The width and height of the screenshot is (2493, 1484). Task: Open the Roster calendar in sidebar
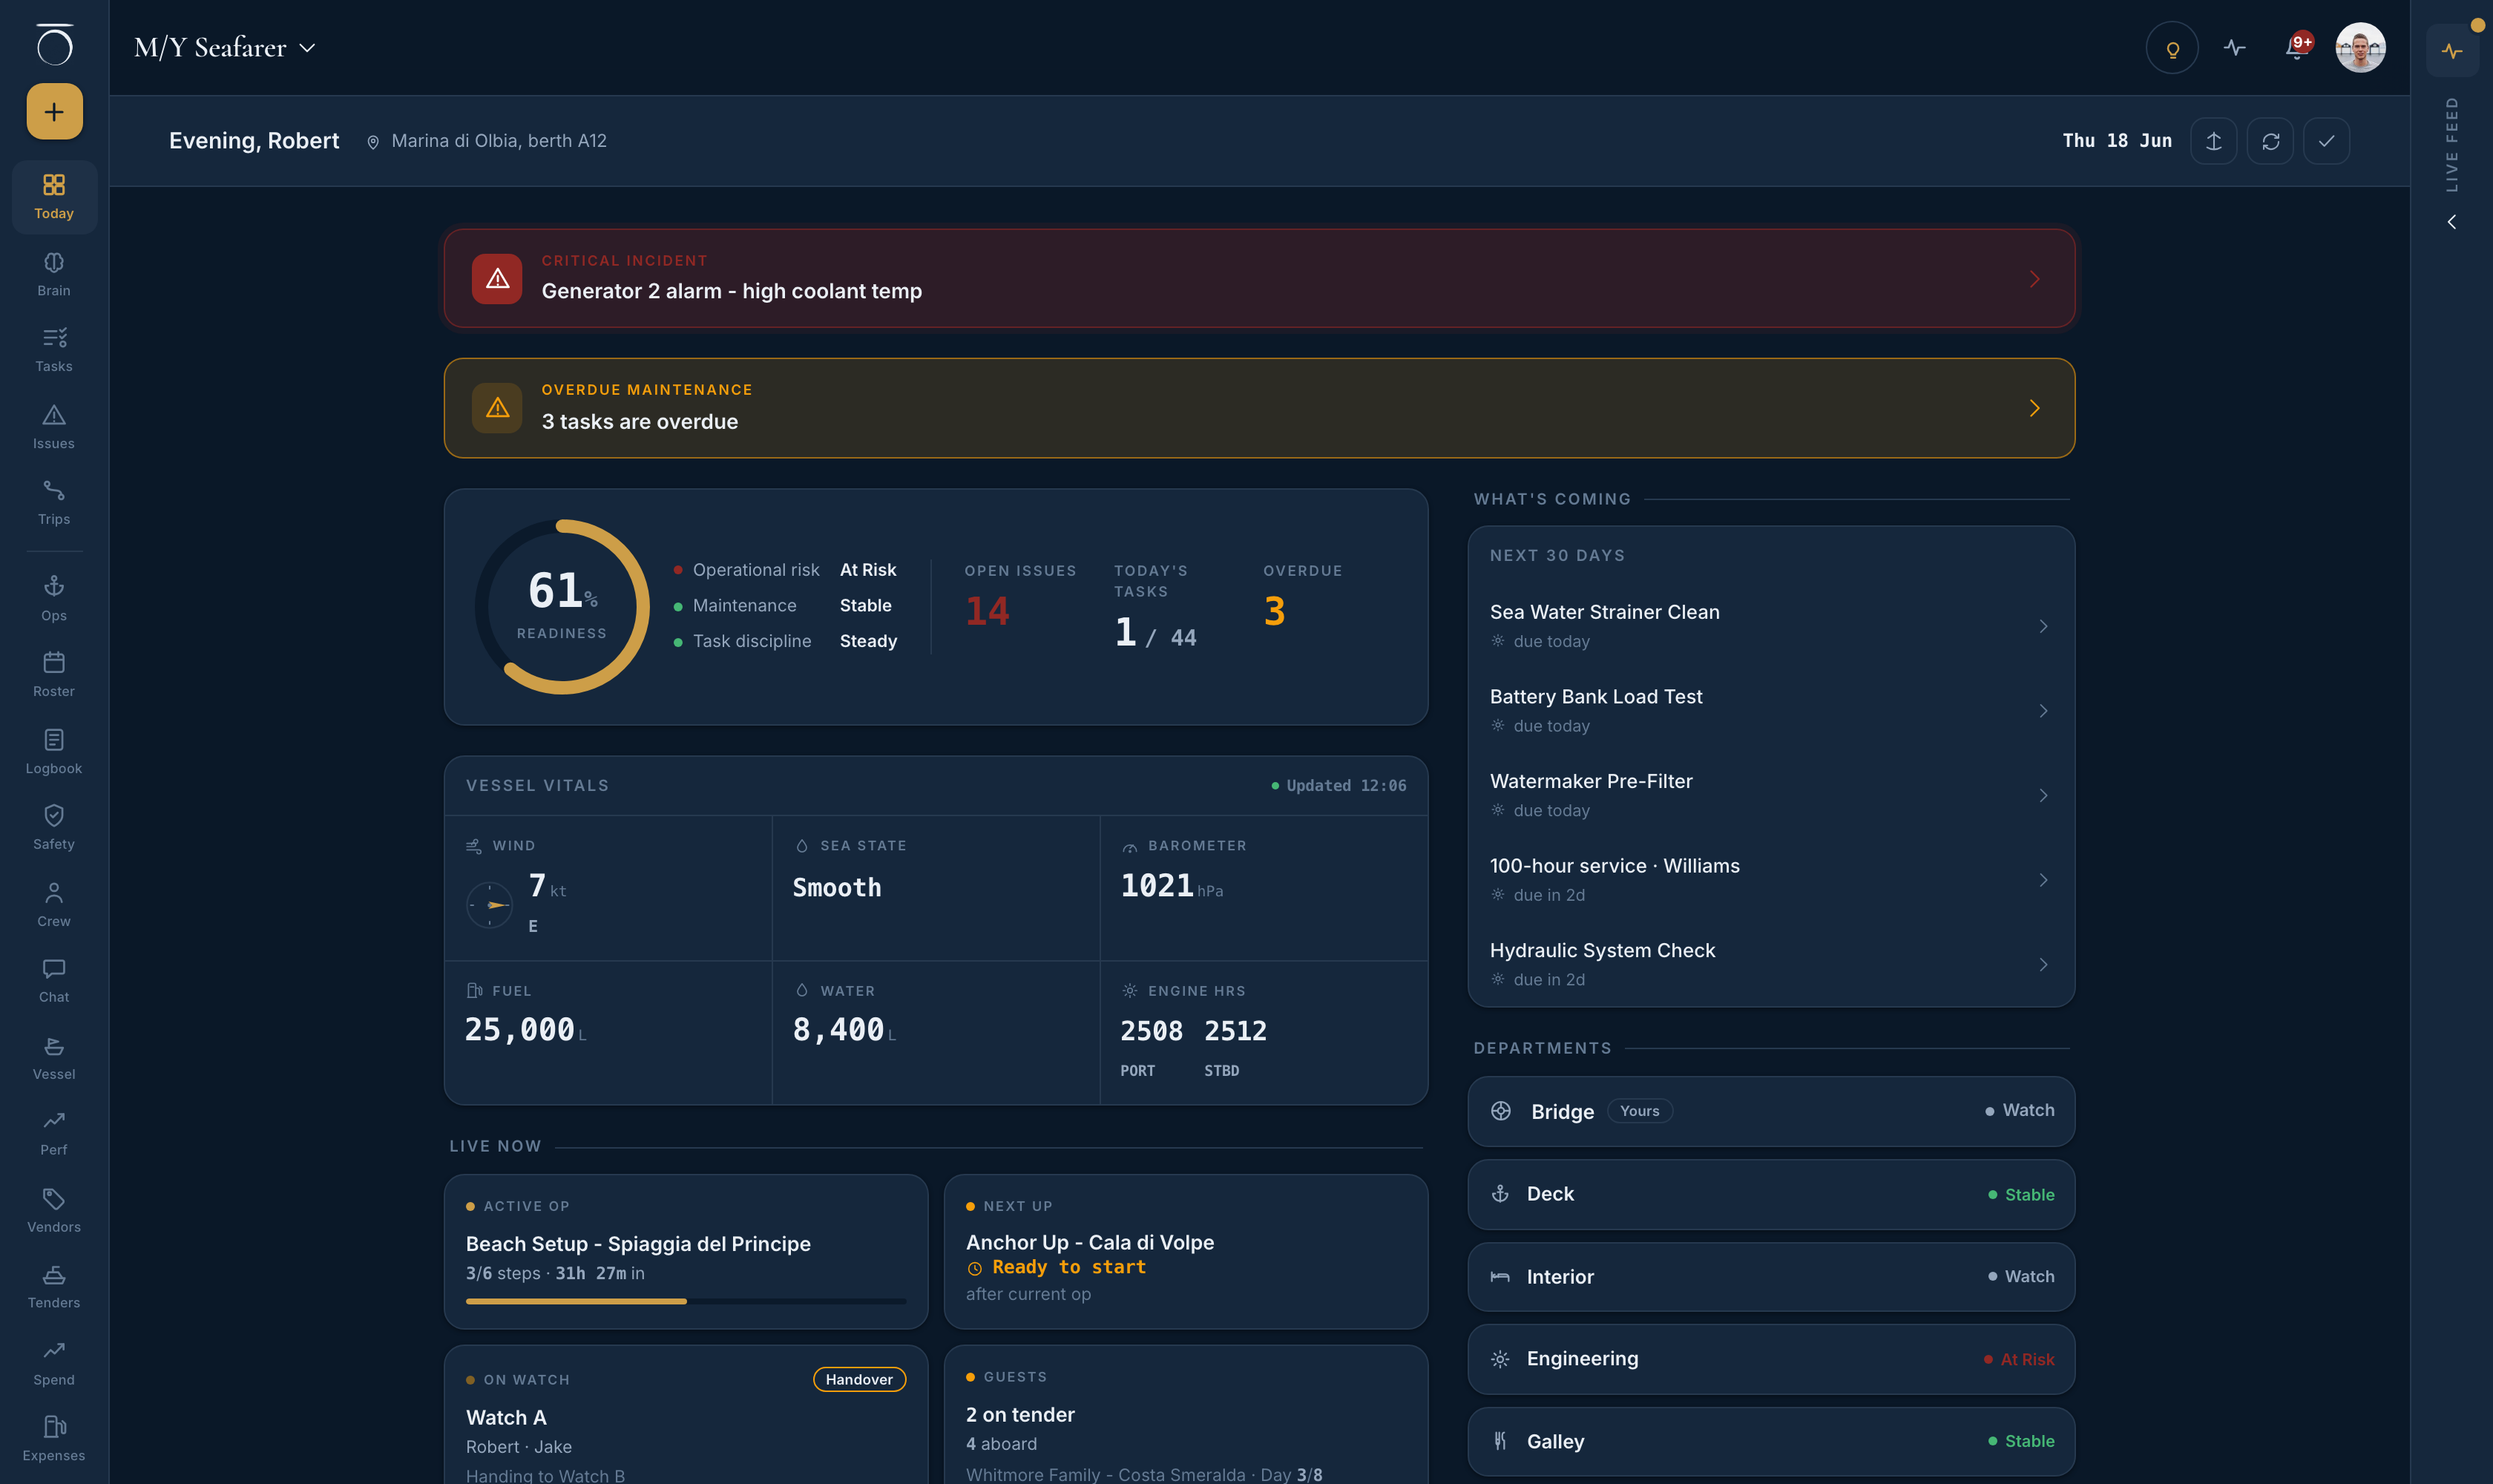pos(54,675)
